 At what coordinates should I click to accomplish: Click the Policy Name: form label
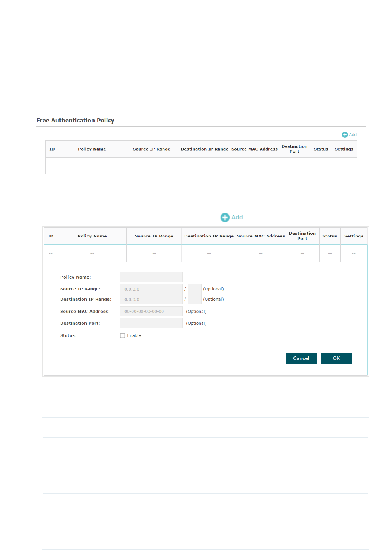click(76, 277)
